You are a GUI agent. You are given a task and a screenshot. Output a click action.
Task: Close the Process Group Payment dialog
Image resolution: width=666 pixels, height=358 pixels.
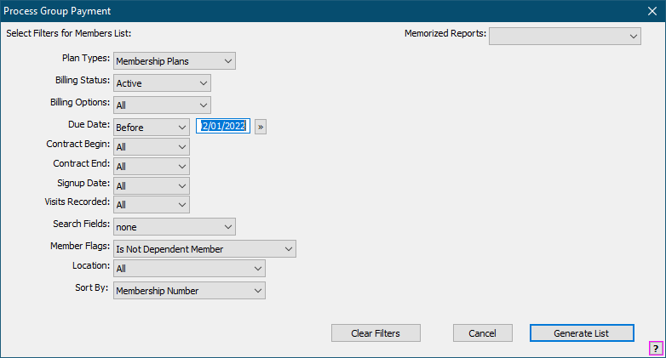pyautogui.click(x=652, y=11)
